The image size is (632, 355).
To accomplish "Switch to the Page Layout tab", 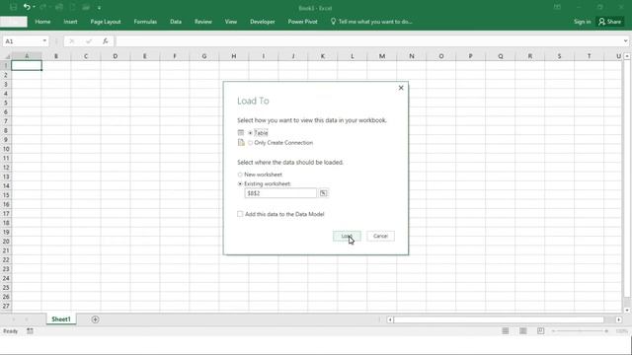I will click(x=106, y=22).
